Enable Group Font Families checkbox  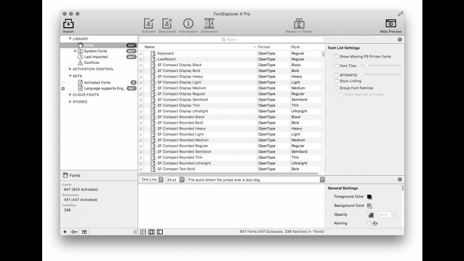point(336,88)
